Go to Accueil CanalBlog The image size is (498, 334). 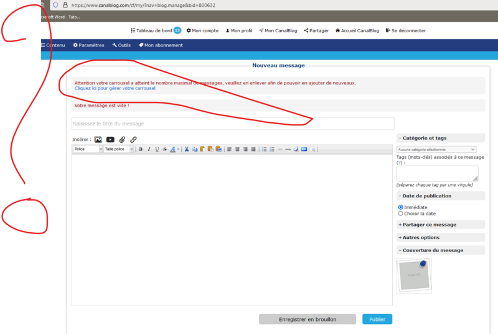[357, 31]
